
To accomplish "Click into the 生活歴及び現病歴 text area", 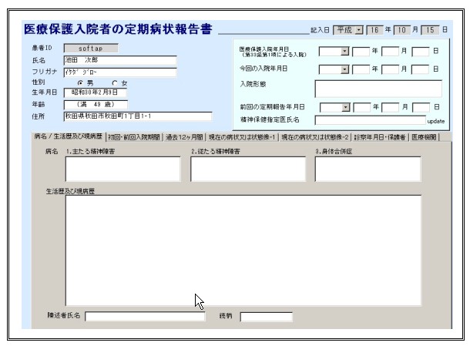I will pyautogui.click(x=243, y=250).
